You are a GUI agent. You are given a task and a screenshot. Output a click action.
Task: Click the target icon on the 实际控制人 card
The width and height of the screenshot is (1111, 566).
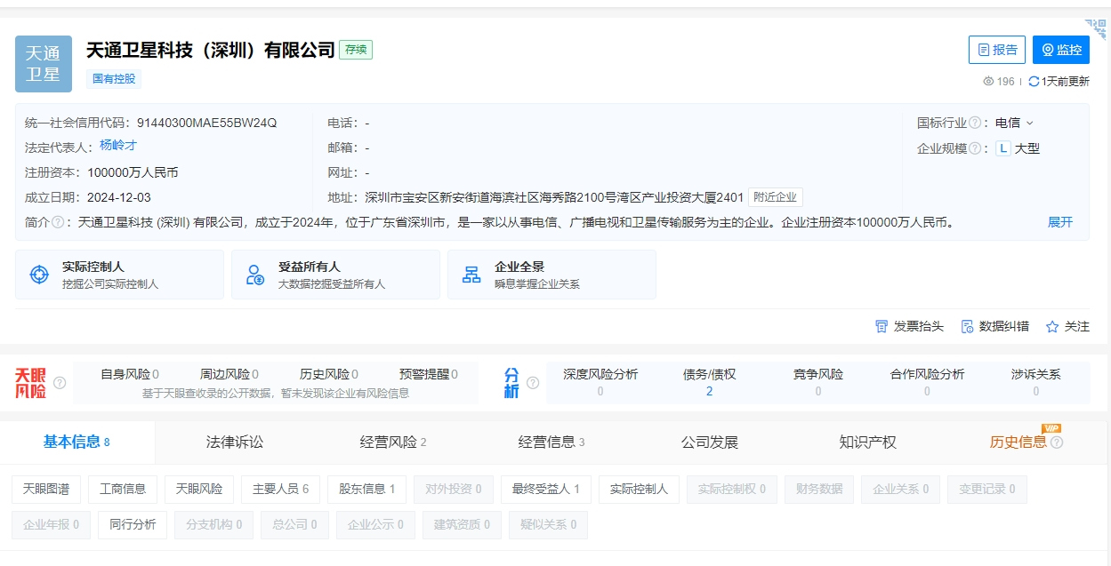click(x=39, y=275)
